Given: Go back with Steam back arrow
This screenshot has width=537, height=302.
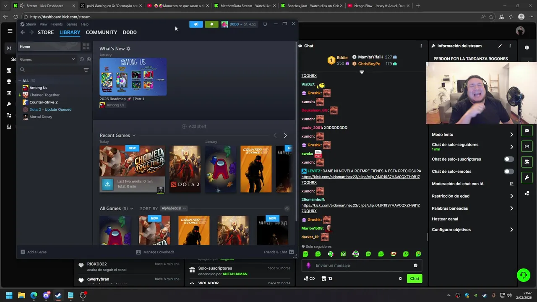Looking at the screenshot, I should coord(23,32).
